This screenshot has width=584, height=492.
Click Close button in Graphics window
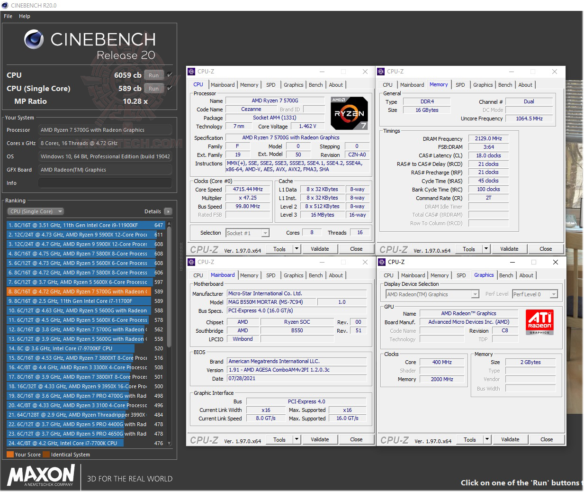point(547,439)
